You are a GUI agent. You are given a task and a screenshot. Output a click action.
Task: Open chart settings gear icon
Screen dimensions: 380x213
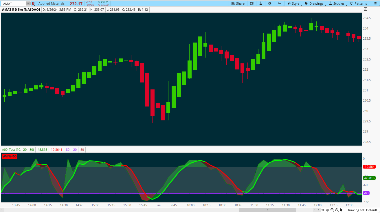pos(270,3)
